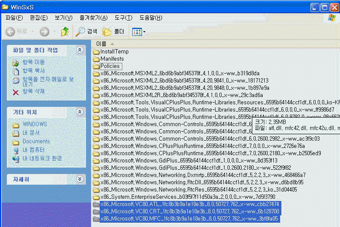340x227 pixels.
Task: Open the 편집(E) menu
Action: 38,18
